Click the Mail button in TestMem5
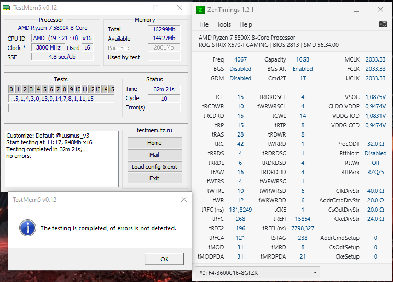Screen dimensions: 393x282 [155, 155]
